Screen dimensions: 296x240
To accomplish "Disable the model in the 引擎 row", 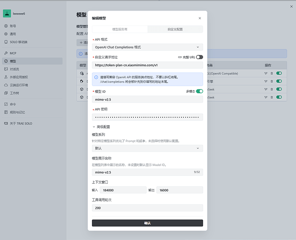I will (x=279, y=81).
